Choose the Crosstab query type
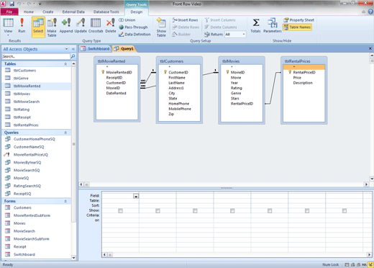 pyautogui.click(x=96, y=26)
